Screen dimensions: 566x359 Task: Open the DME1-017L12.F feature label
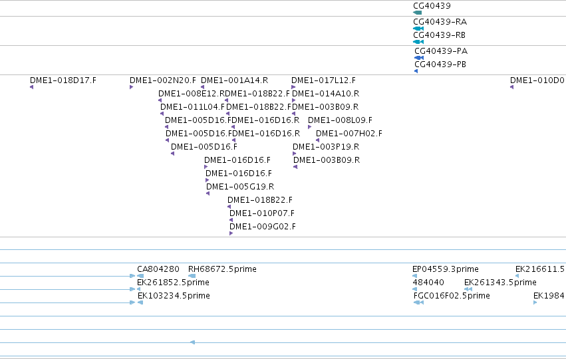click(323, 80)
